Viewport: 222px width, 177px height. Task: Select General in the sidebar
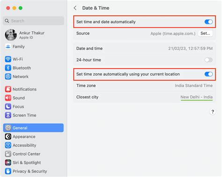pos(33,128)
